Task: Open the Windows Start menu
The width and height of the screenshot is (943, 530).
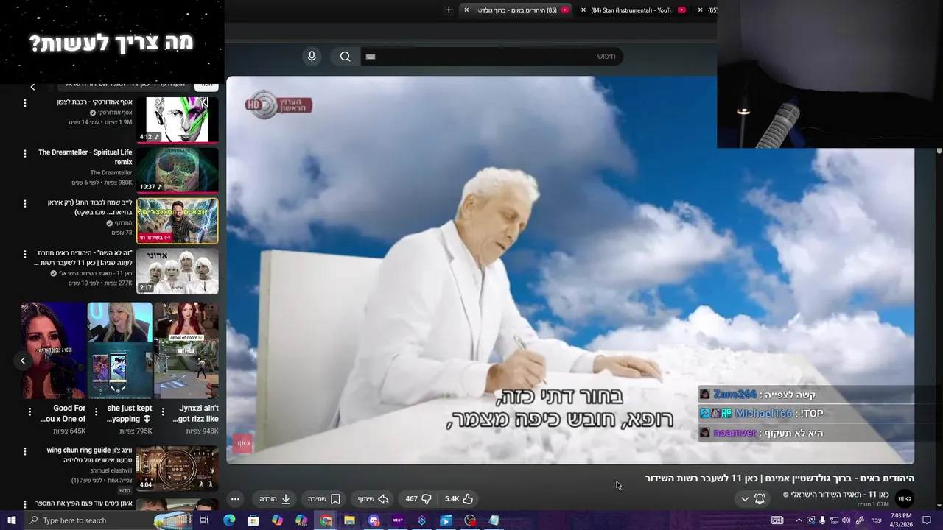Action: pyautogui.click(x=11, y=520)
